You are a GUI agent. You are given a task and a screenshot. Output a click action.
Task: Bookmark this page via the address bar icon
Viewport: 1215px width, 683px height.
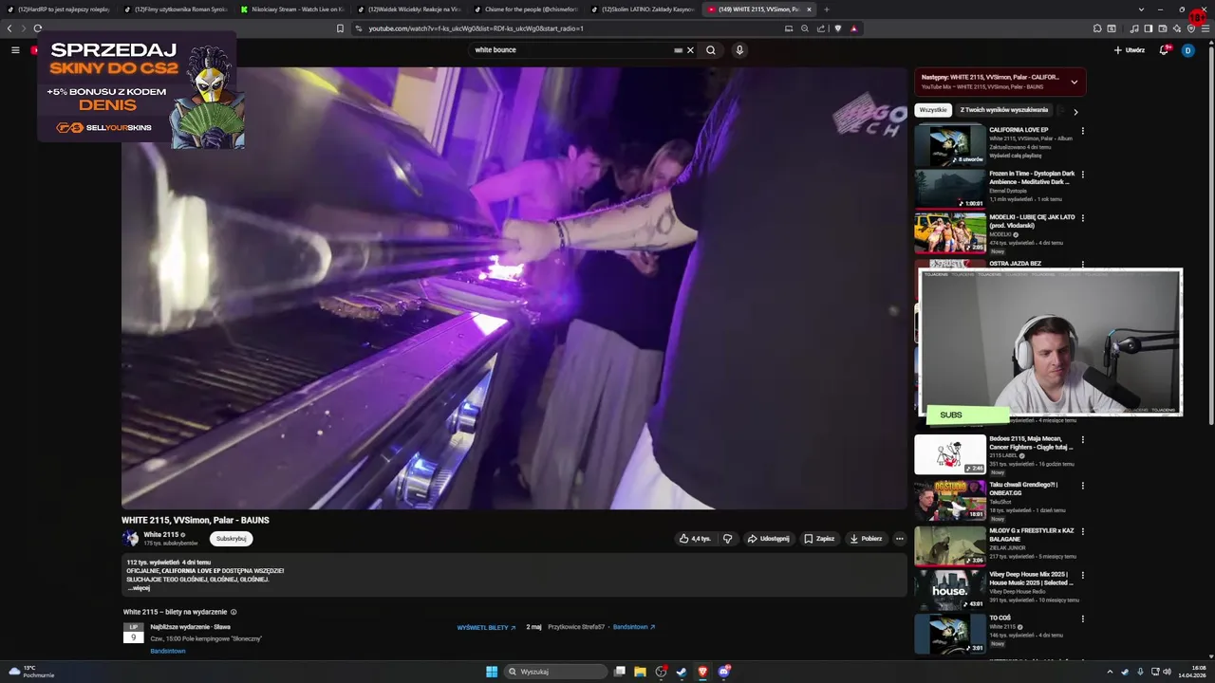(x=340, y=28)
